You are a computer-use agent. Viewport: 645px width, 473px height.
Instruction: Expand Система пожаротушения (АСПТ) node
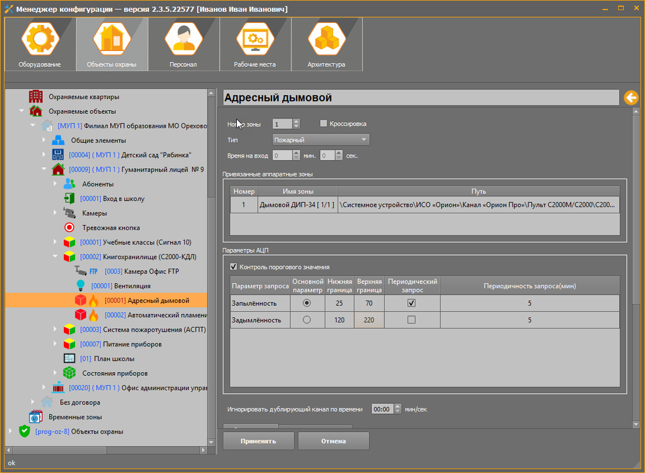click(55, 329)
